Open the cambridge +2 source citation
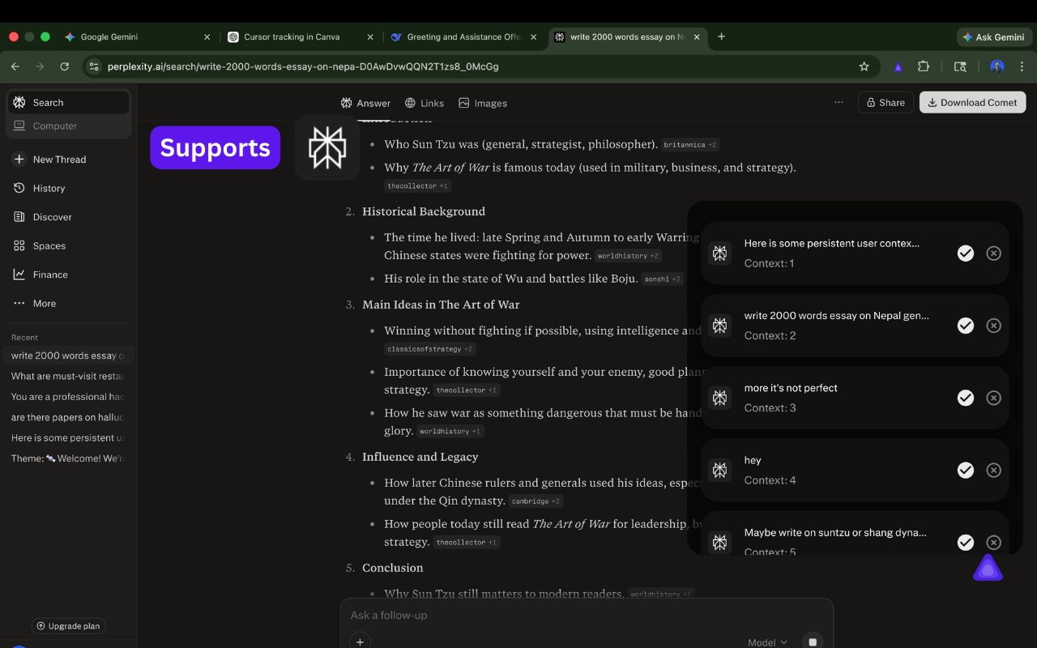The image size is (1037, 648). point(536,501)
